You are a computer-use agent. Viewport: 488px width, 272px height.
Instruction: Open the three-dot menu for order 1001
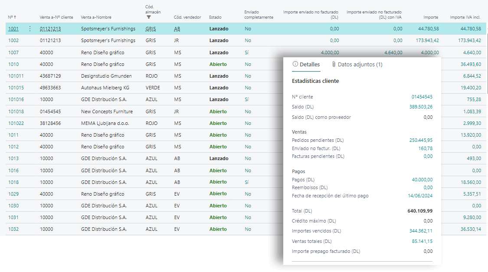[29, 29]
